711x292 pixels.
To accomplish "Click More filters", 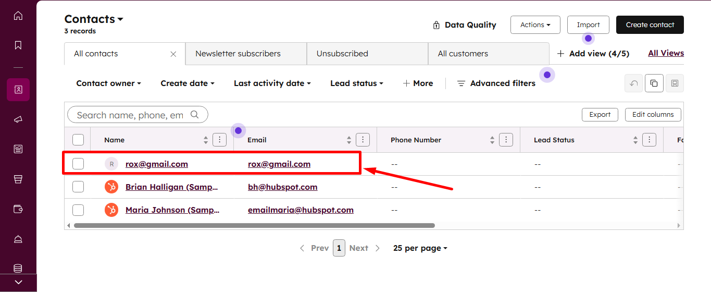I will click(418, 83).
